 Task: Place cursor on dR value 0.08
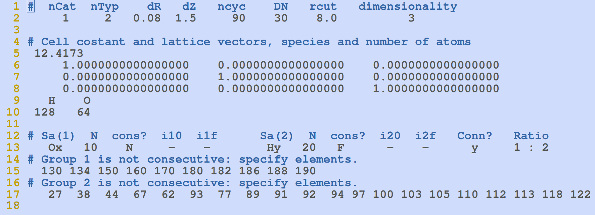coord(147,18)
